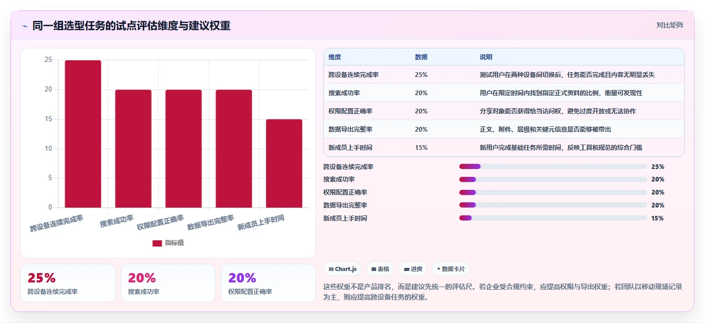This screenshot has width=705, height=323.
Task: Click the description starting 测试用户在两种设备间切换后
Action: (x=567, y=75)
